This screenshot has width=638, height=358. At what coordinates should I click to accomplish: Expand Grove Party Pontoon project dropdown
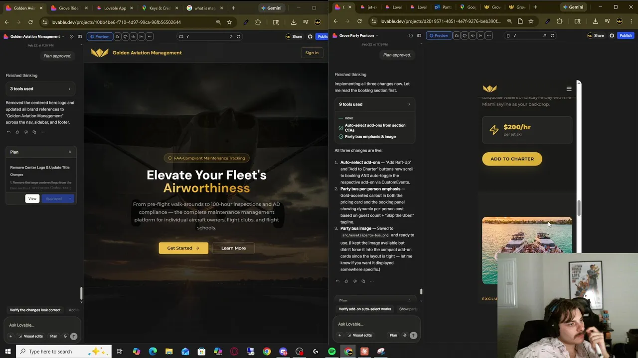point(377,36)
